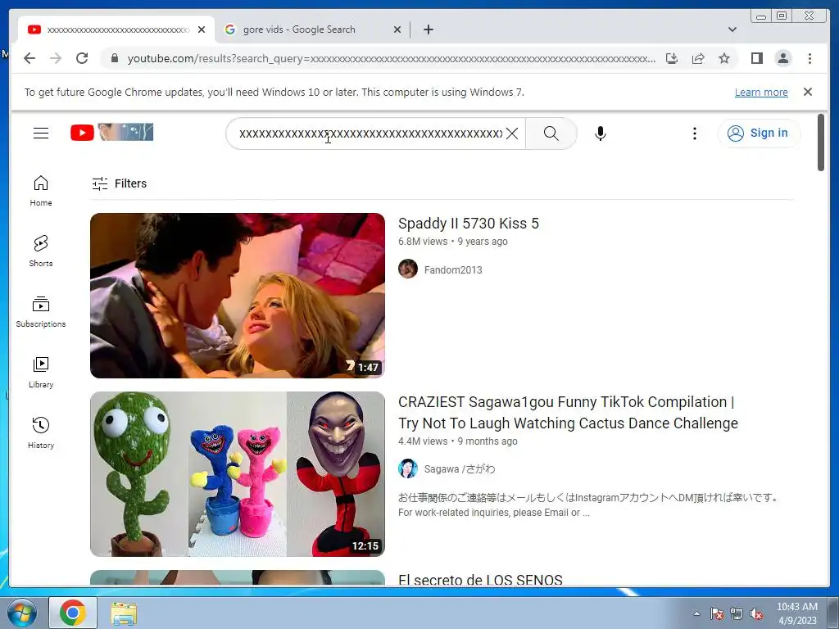Click the muted volume tray icon
This screenshot has width=839, height=629.
click(x=756, y=613)
